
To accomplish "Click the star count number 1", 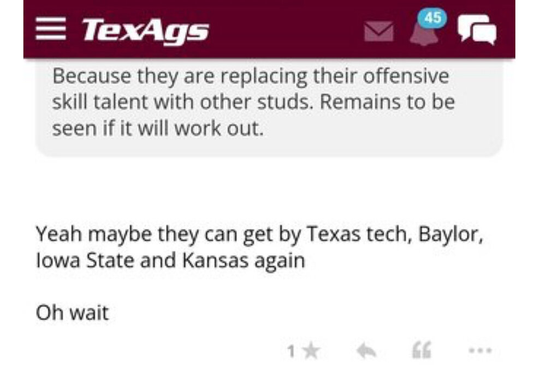I will click(x=292, y=351).
